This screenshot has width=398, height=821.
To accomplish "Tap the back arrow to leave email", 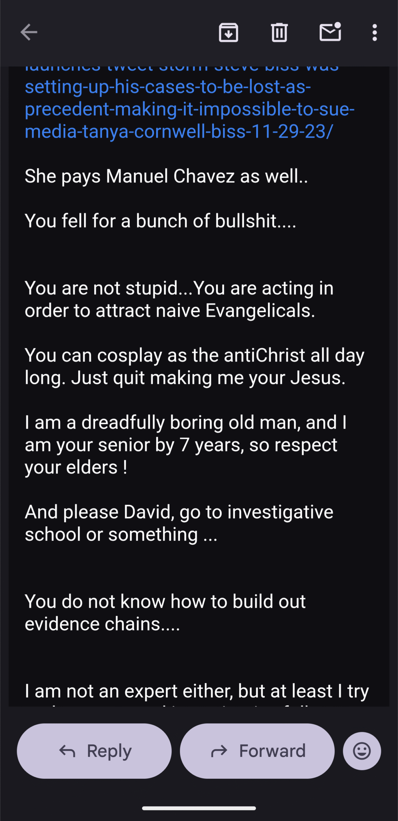I will (x=29, y=32).
